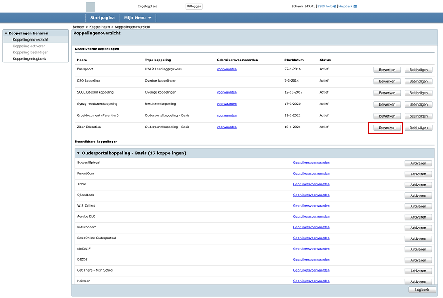Open the ESIS help link
This screenshot has height=298, width=443.
[x=325, y=6]
